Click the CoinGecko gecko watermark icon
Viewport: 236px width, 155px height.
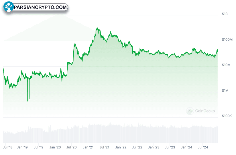190,111
